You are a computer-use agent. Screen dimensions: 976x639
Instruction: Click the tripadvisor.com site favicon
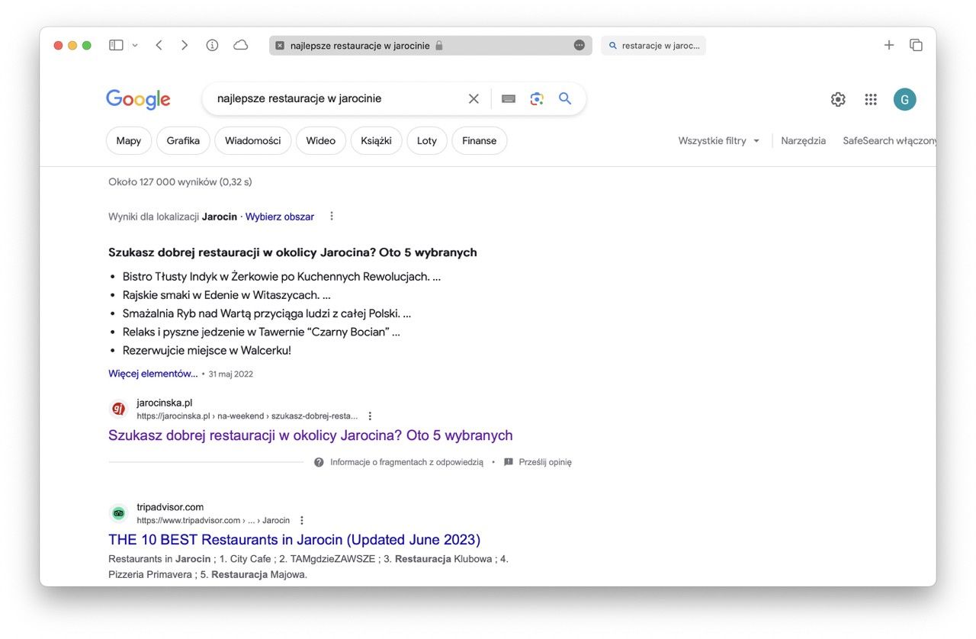[118, 513]
